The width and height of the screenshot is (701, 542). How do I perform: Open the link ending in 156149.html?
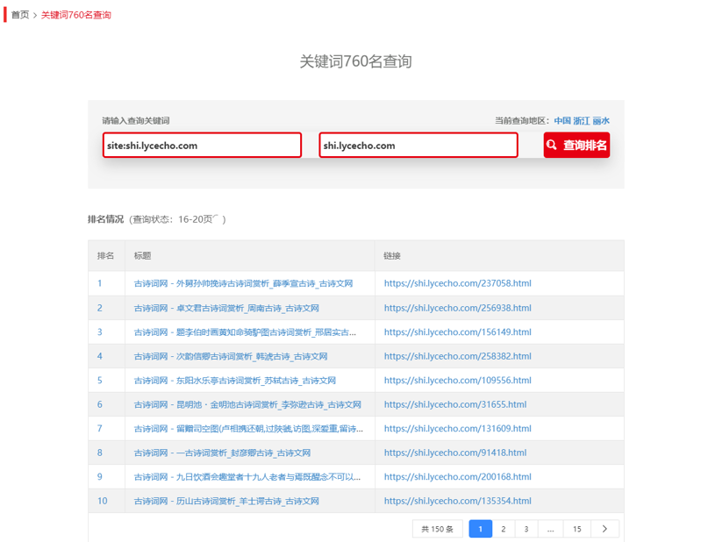pyautogui.click(x=457, y=332)
